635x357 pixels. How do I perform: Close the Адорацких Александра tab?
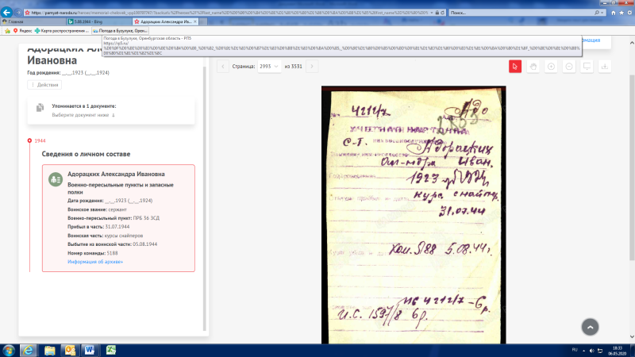pos(195,21)
